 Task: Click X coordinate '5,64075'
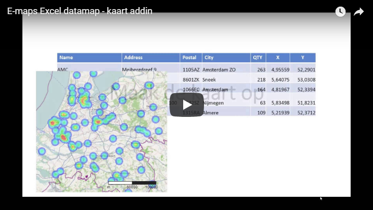280,80
